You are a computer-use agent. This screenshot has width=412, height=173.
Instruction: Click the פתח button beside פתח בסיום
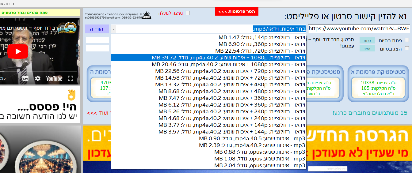point(367,40)
